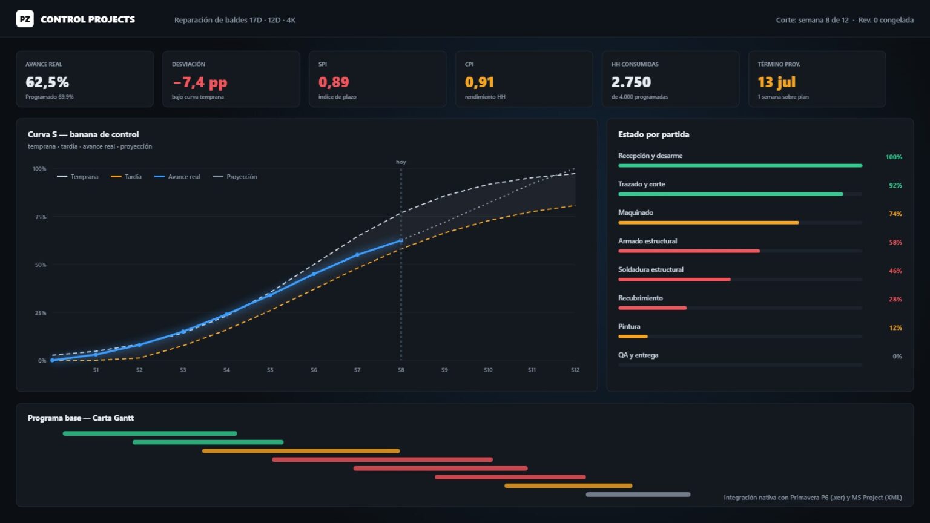
Task: Open the 62,5% real progress value
Action: pyautogui.click(x=47, y=82)
